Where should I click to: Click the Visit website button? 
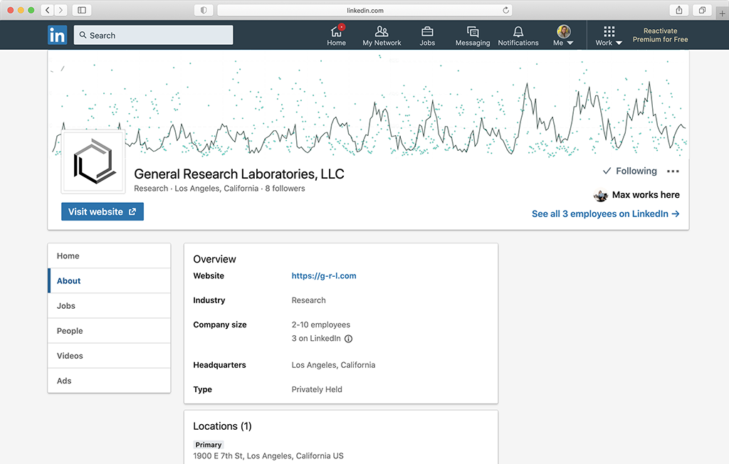point(103,211)
